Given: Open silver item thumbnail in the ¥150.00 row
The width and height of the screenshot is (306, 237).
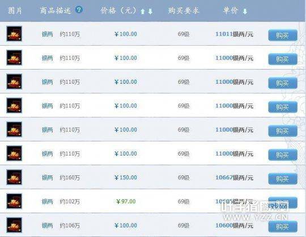Looking at the screenshot, I should [x=14, y=177].
